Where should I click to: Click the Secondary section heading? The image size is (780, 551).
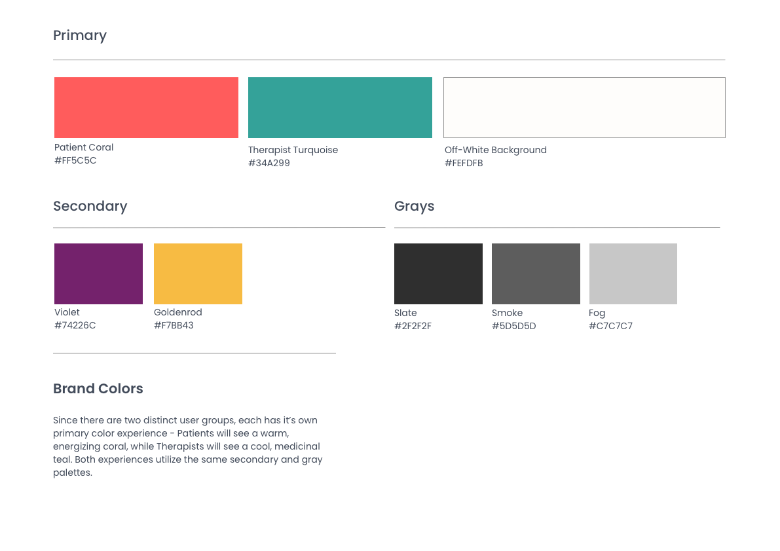[90, 206]
